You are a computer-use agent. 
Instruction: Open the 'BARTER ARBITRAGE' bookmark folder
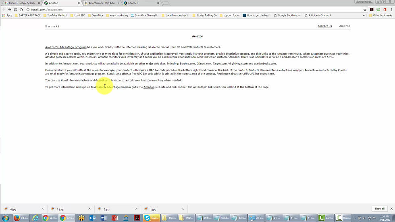coord(28,15)
